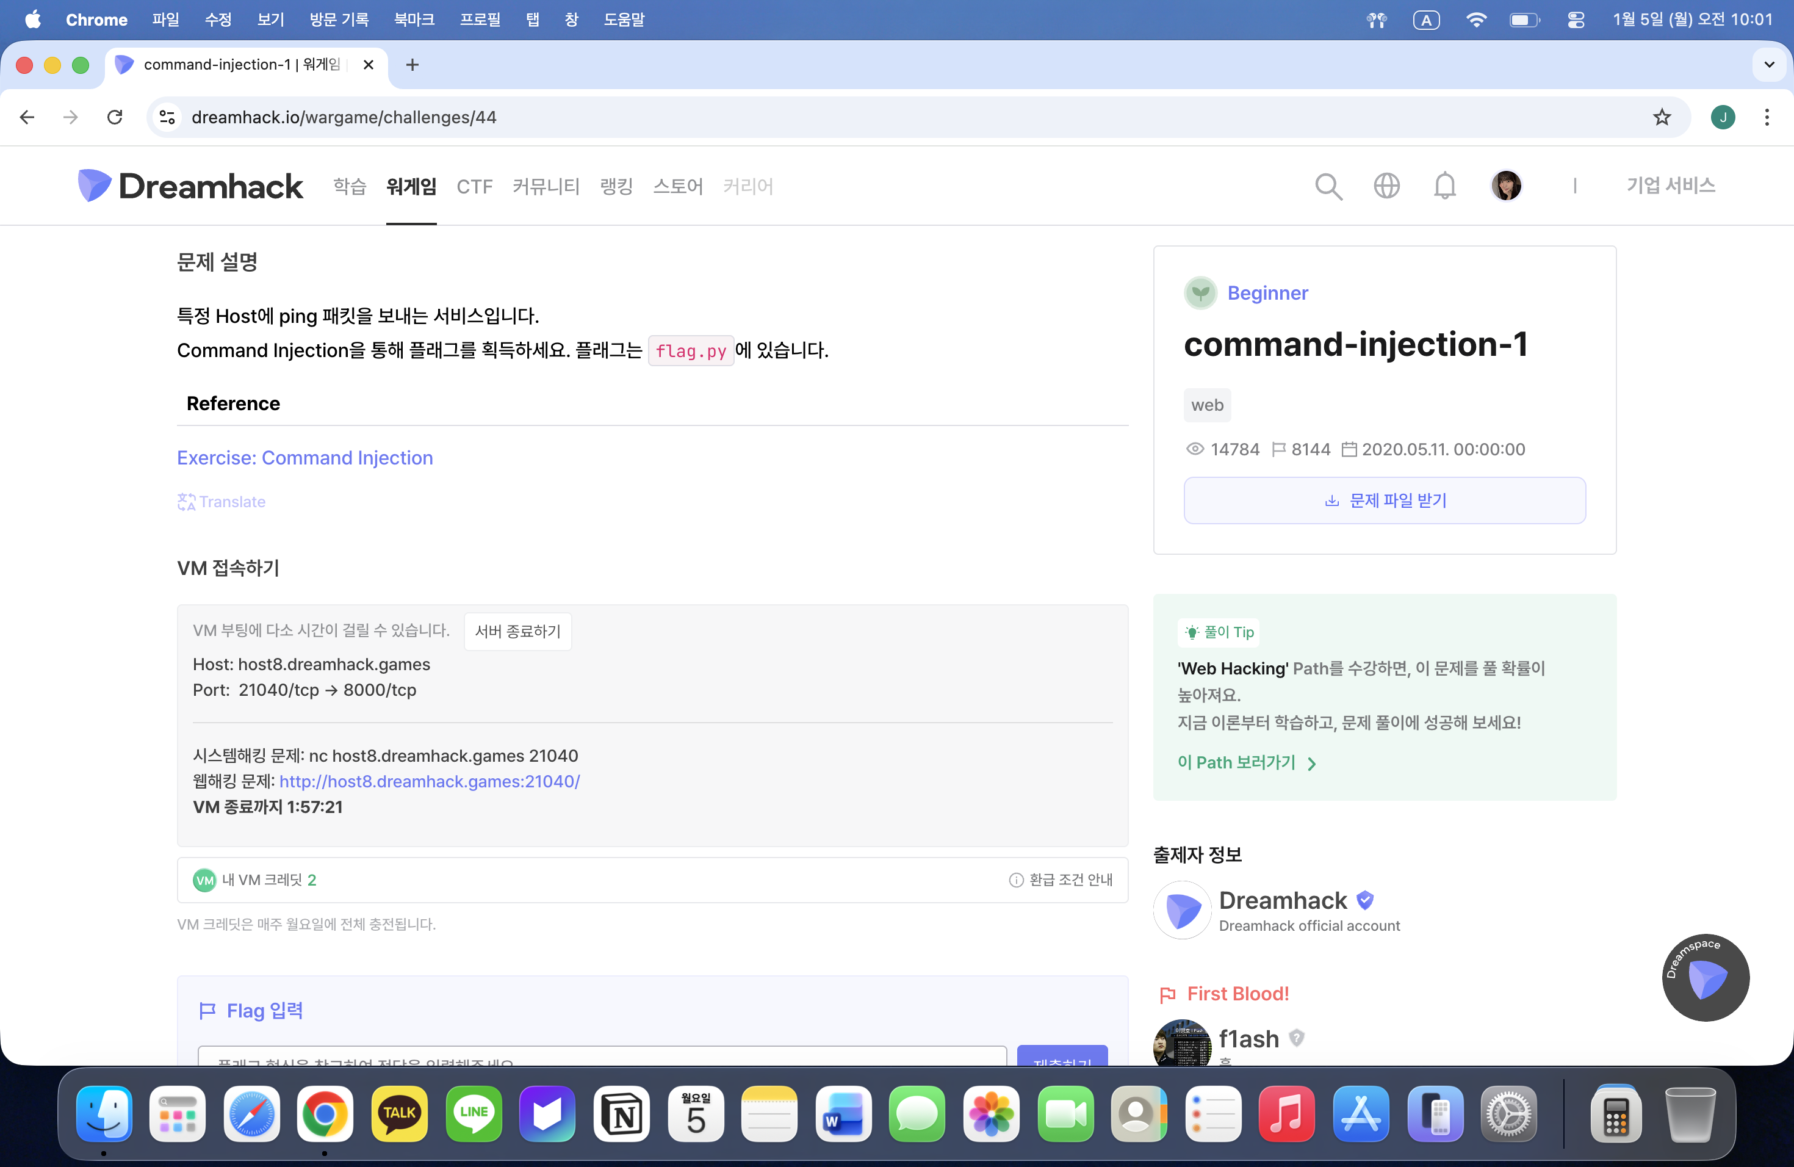This screenshot has width=1794, height=1167.
Task: Expand 이 Path 보러가기 arrow
Action: coord(1311,763)
